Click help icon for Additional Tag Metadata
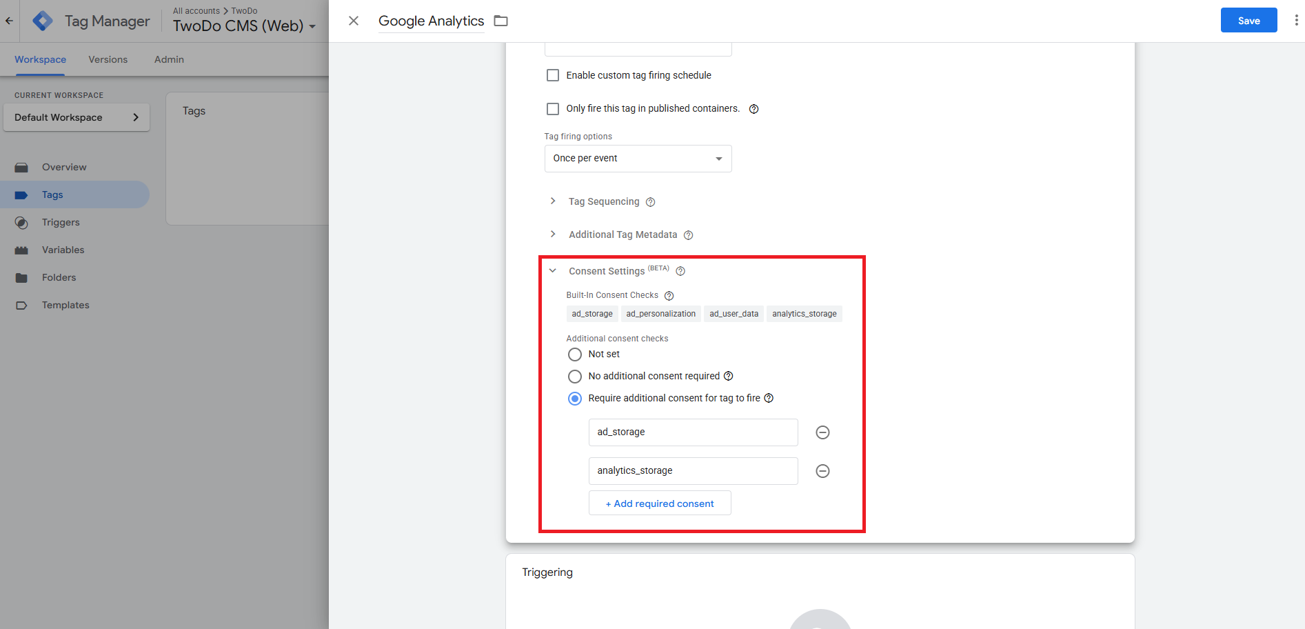 tap(688, 235)
